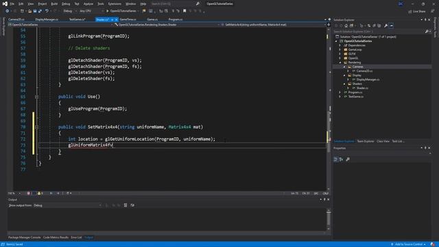The image size is (439, 247).
Task: Open the Shaders.Shader class navigation dropdown
Action: [167, 25]
